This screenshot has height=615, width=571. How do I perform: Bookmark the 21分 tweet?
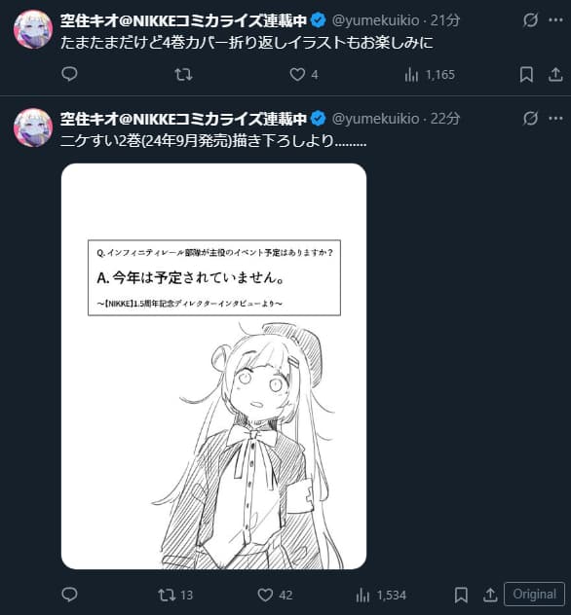pyautogui.click(x=526, y=74)
